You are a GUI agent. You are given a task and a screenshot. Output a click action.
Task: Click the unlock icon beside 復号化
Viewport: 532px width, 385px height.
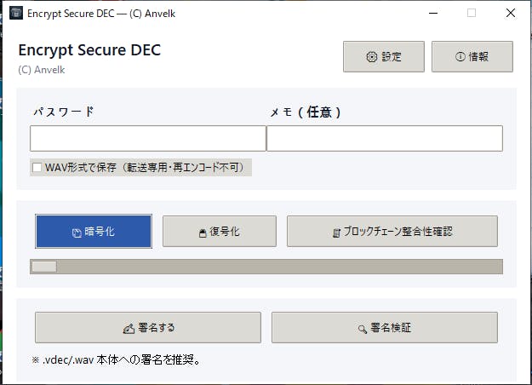point(203,232)
